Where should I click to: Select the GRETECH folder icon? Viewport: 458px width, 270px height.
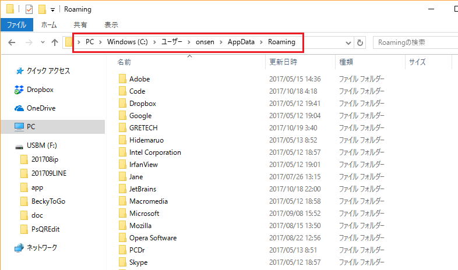(122, 127)
